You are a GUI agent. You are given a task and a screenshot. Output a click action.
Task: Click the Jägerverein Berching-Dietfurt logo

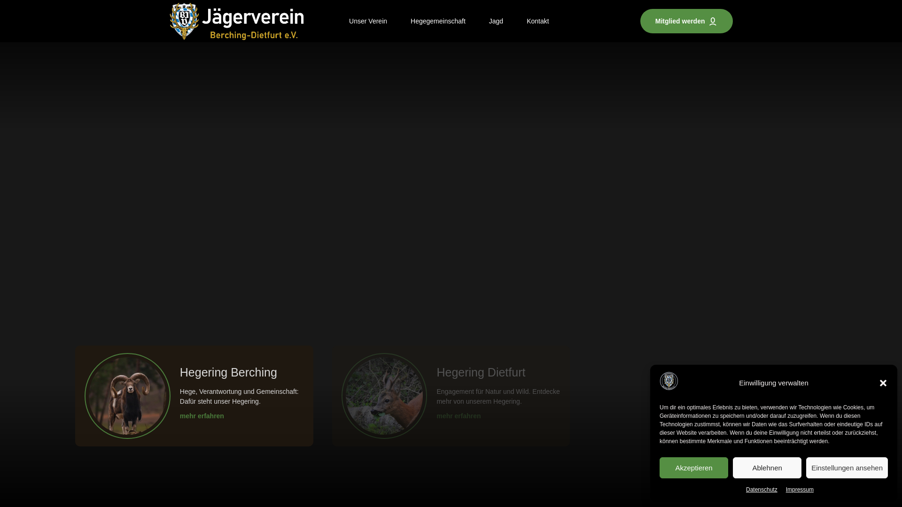point(237,21)
